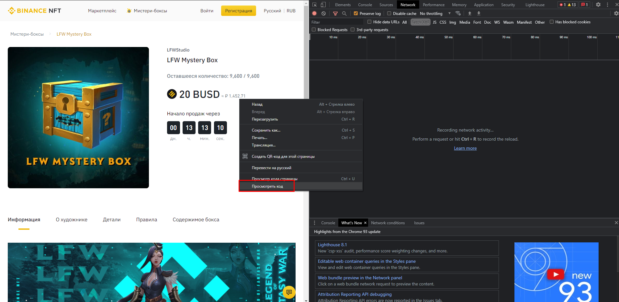Stop recording network log with the red button
The width and height of the screenshot is (619, 302).
pyautogui.click(x=314, y=13)
